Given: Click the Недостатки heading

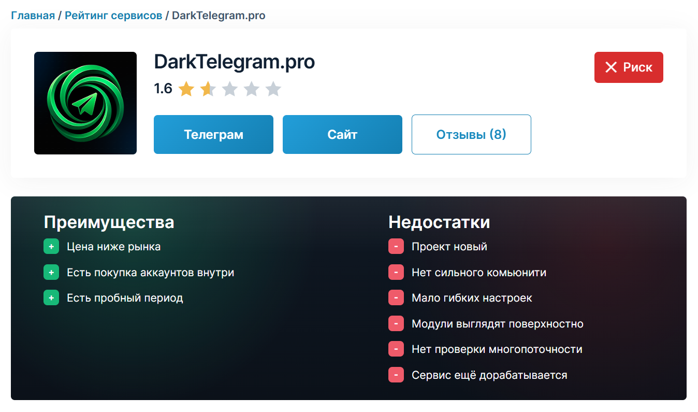Looking at the screenshot, I should (439, 222).
